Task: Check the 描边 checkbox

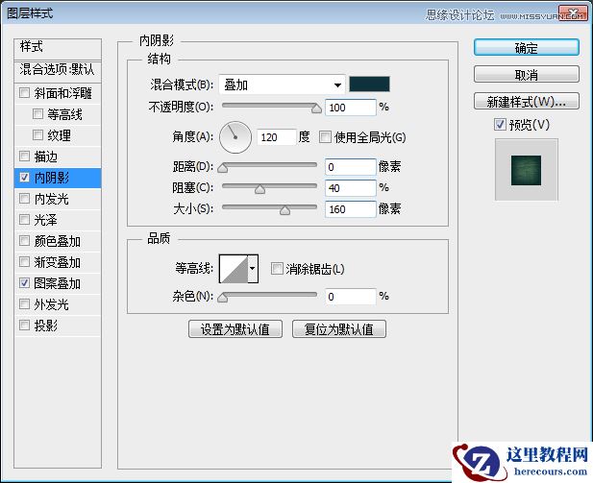Action: [x=24, y=156]
